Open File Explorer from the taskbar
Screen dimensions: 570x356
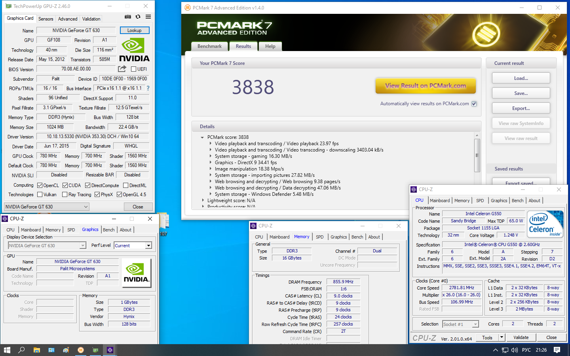36,350
